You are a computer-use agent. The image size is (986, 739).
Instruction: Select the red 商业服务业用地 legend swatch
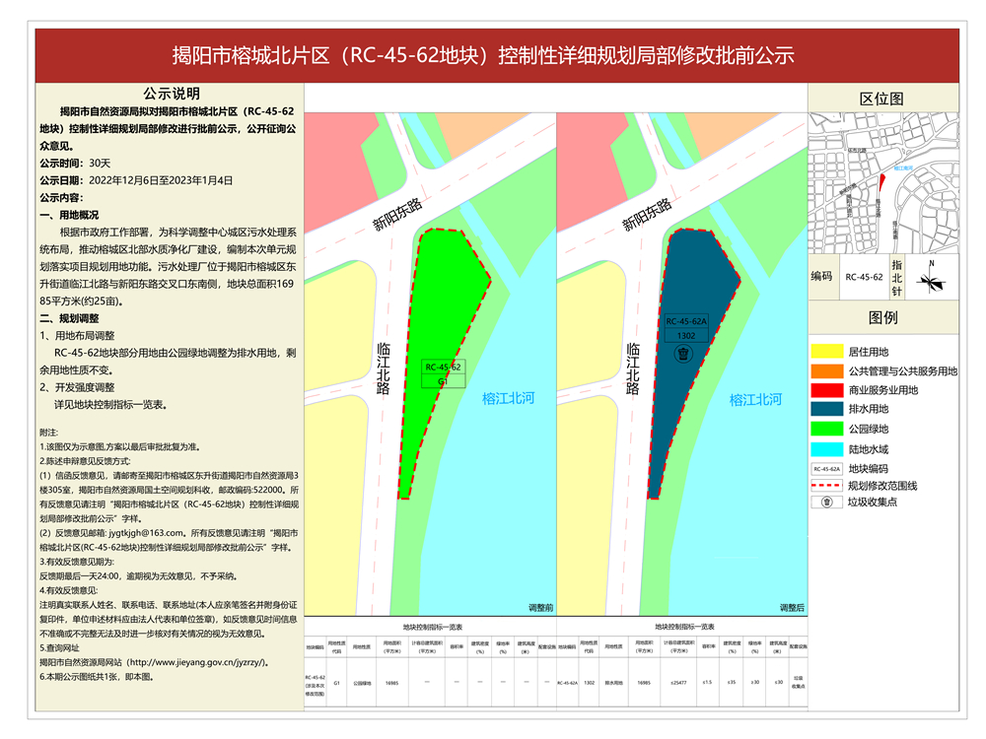click(x=826, y=389)
